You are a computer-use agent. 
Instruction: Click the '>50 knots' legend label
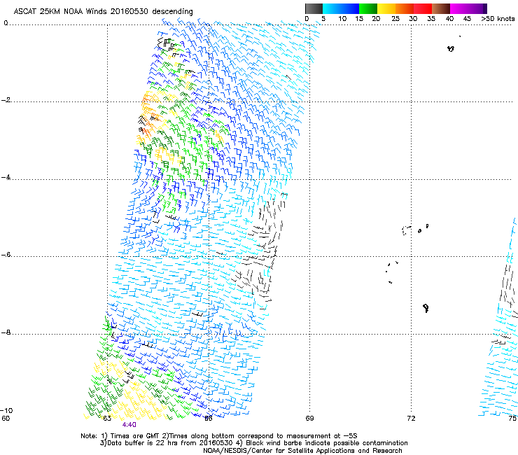coord(498,19)
